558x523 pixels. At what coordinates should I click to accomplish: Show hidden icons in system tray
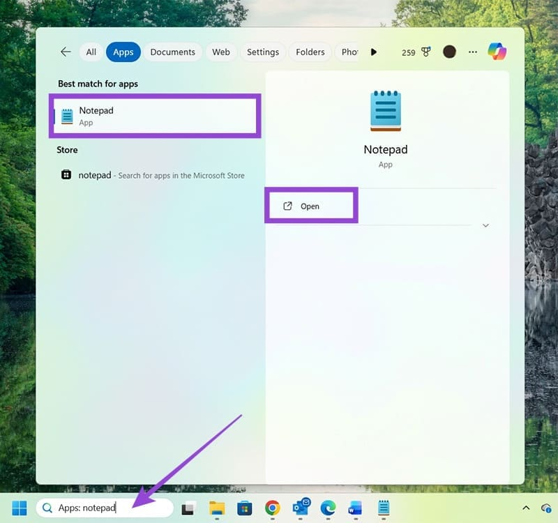point(526,508)
